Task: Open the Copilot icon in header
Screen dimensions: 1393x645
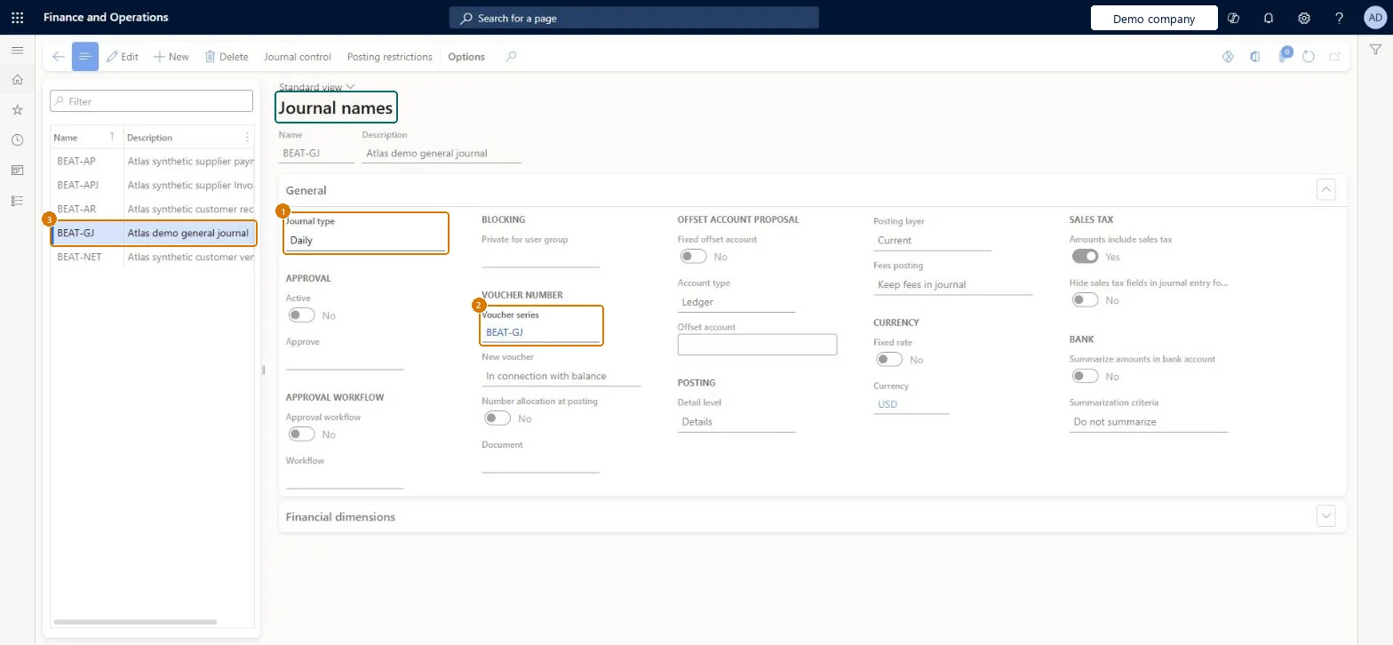Action: click(x=1233, y=18)
